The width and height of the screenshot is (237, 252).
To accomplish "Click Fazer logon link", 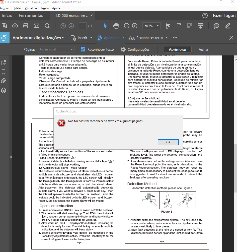I will point(224,16).
